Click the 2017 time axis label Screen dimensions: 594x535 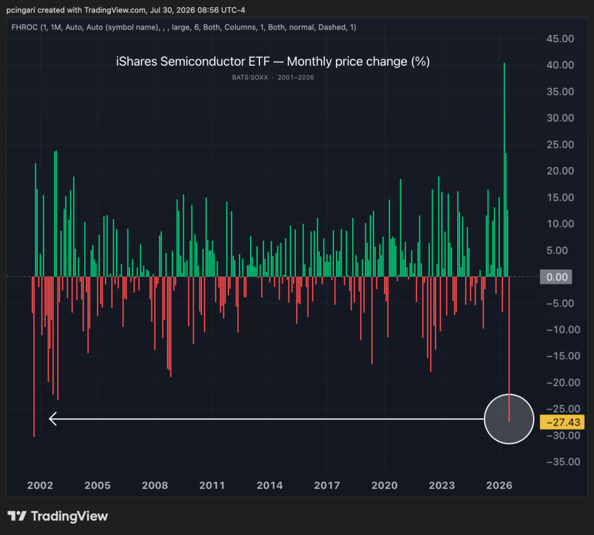point(327,485)
